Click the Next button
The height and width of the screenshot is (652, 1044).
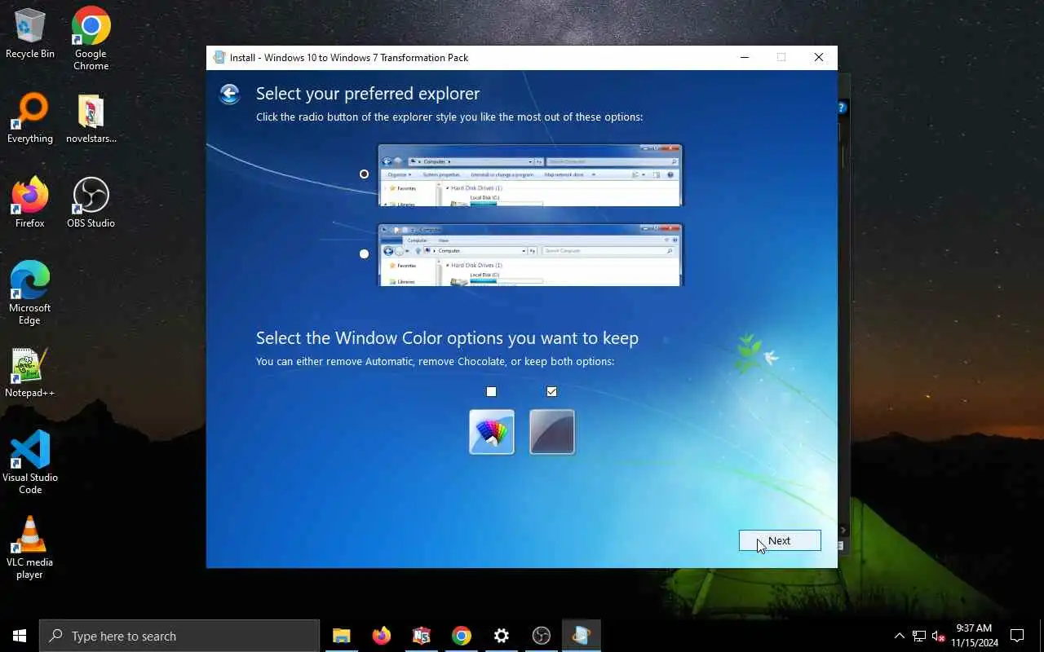[780, 540]
